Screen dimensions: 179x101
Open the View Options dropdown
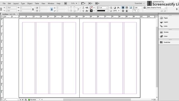tap(83, 3)
